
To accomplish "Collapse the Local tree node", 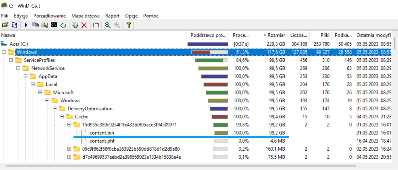I will tap(33, 84).
